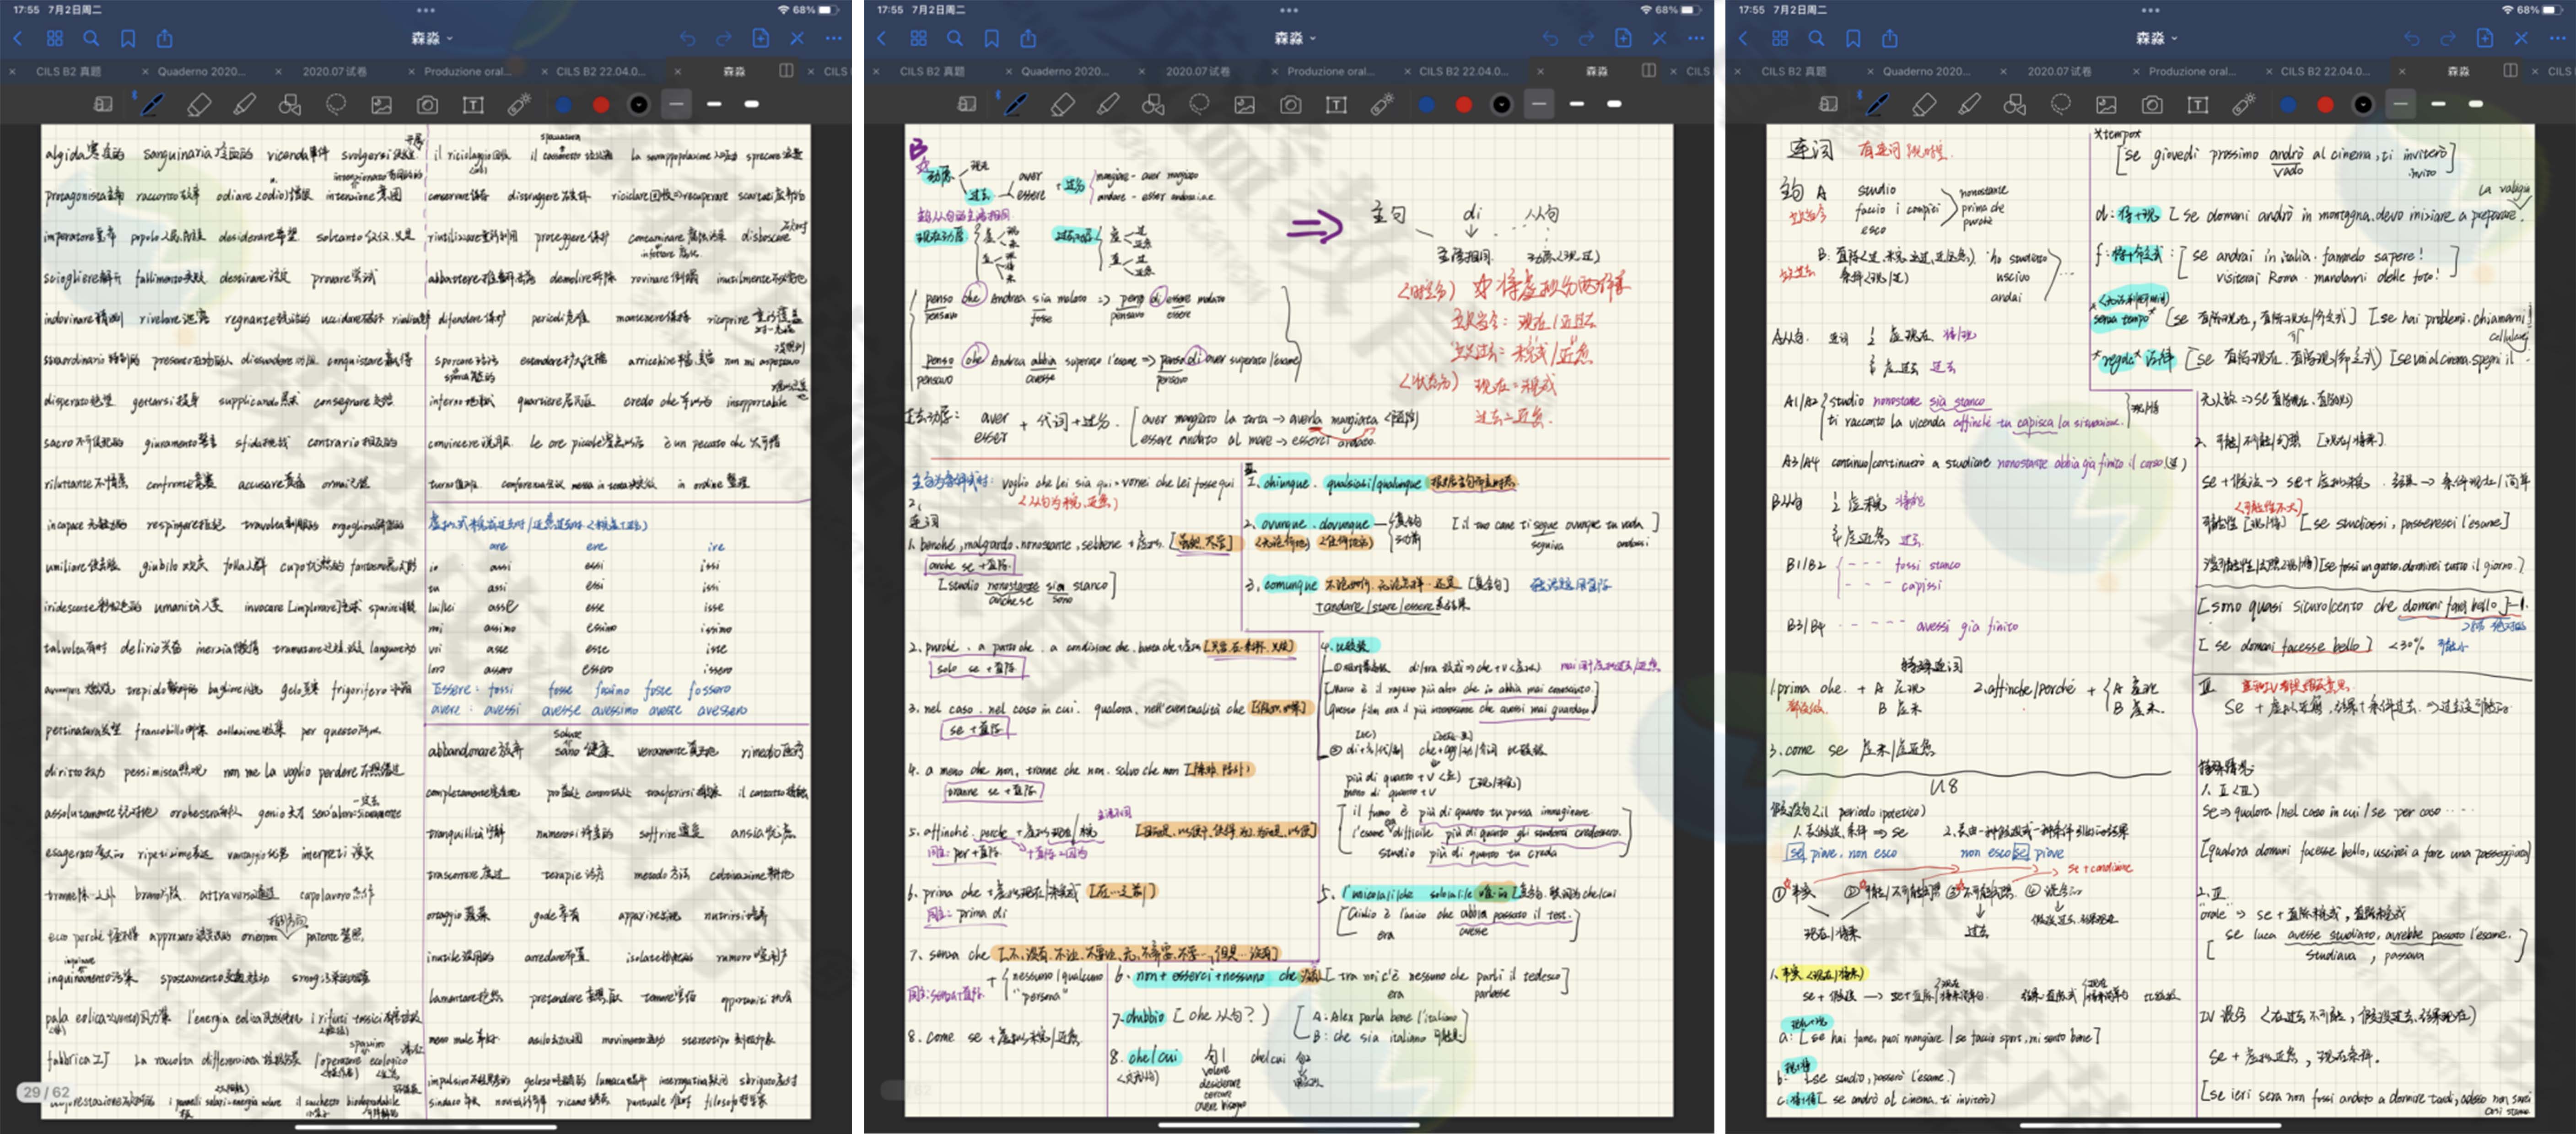Toggle zoom window tool in the left screenshot
The height and width of the screenshot is (1134, 2576).
point(103,104)
